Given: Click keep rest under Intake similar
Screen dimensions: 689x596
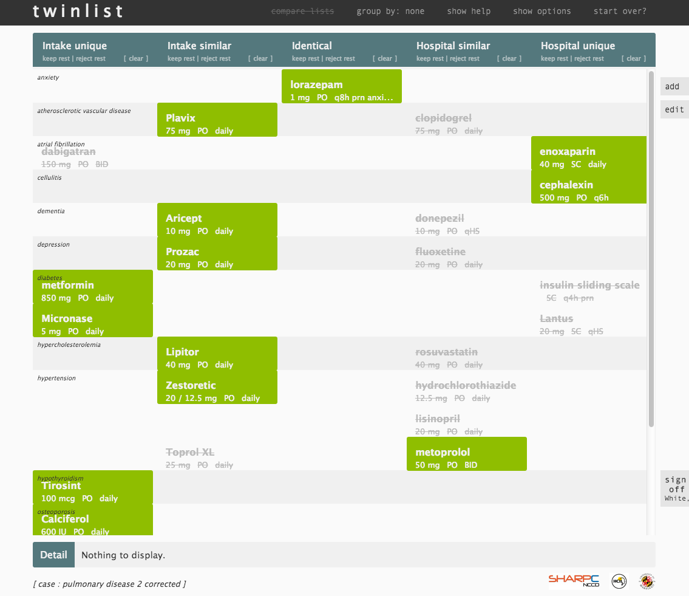Looking at the screenshot, I should [x=181, y=58].
